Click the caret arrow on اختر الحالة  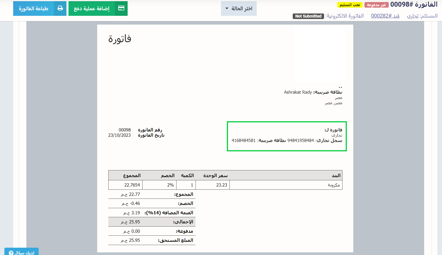(227, 8)
